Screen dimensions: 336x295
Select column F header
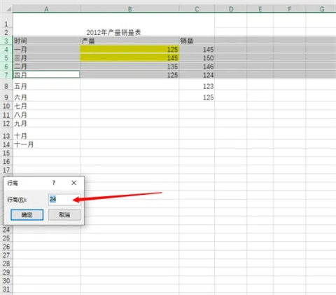(x=290, y=9)
